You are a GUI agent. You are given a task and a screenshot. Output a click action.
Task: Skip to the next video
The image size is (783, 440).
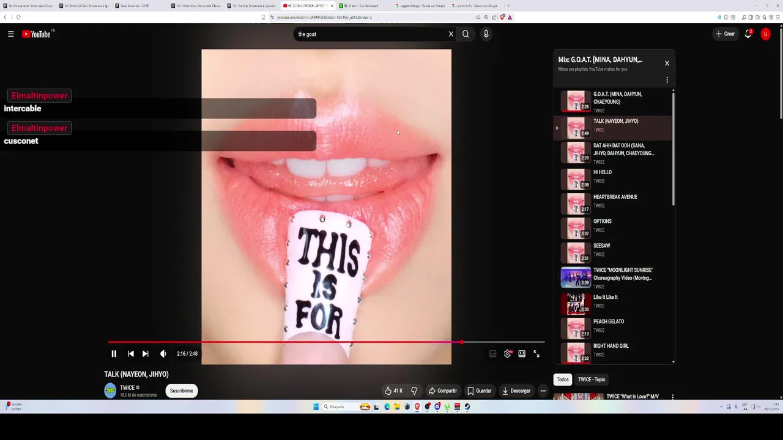[145, 354]
